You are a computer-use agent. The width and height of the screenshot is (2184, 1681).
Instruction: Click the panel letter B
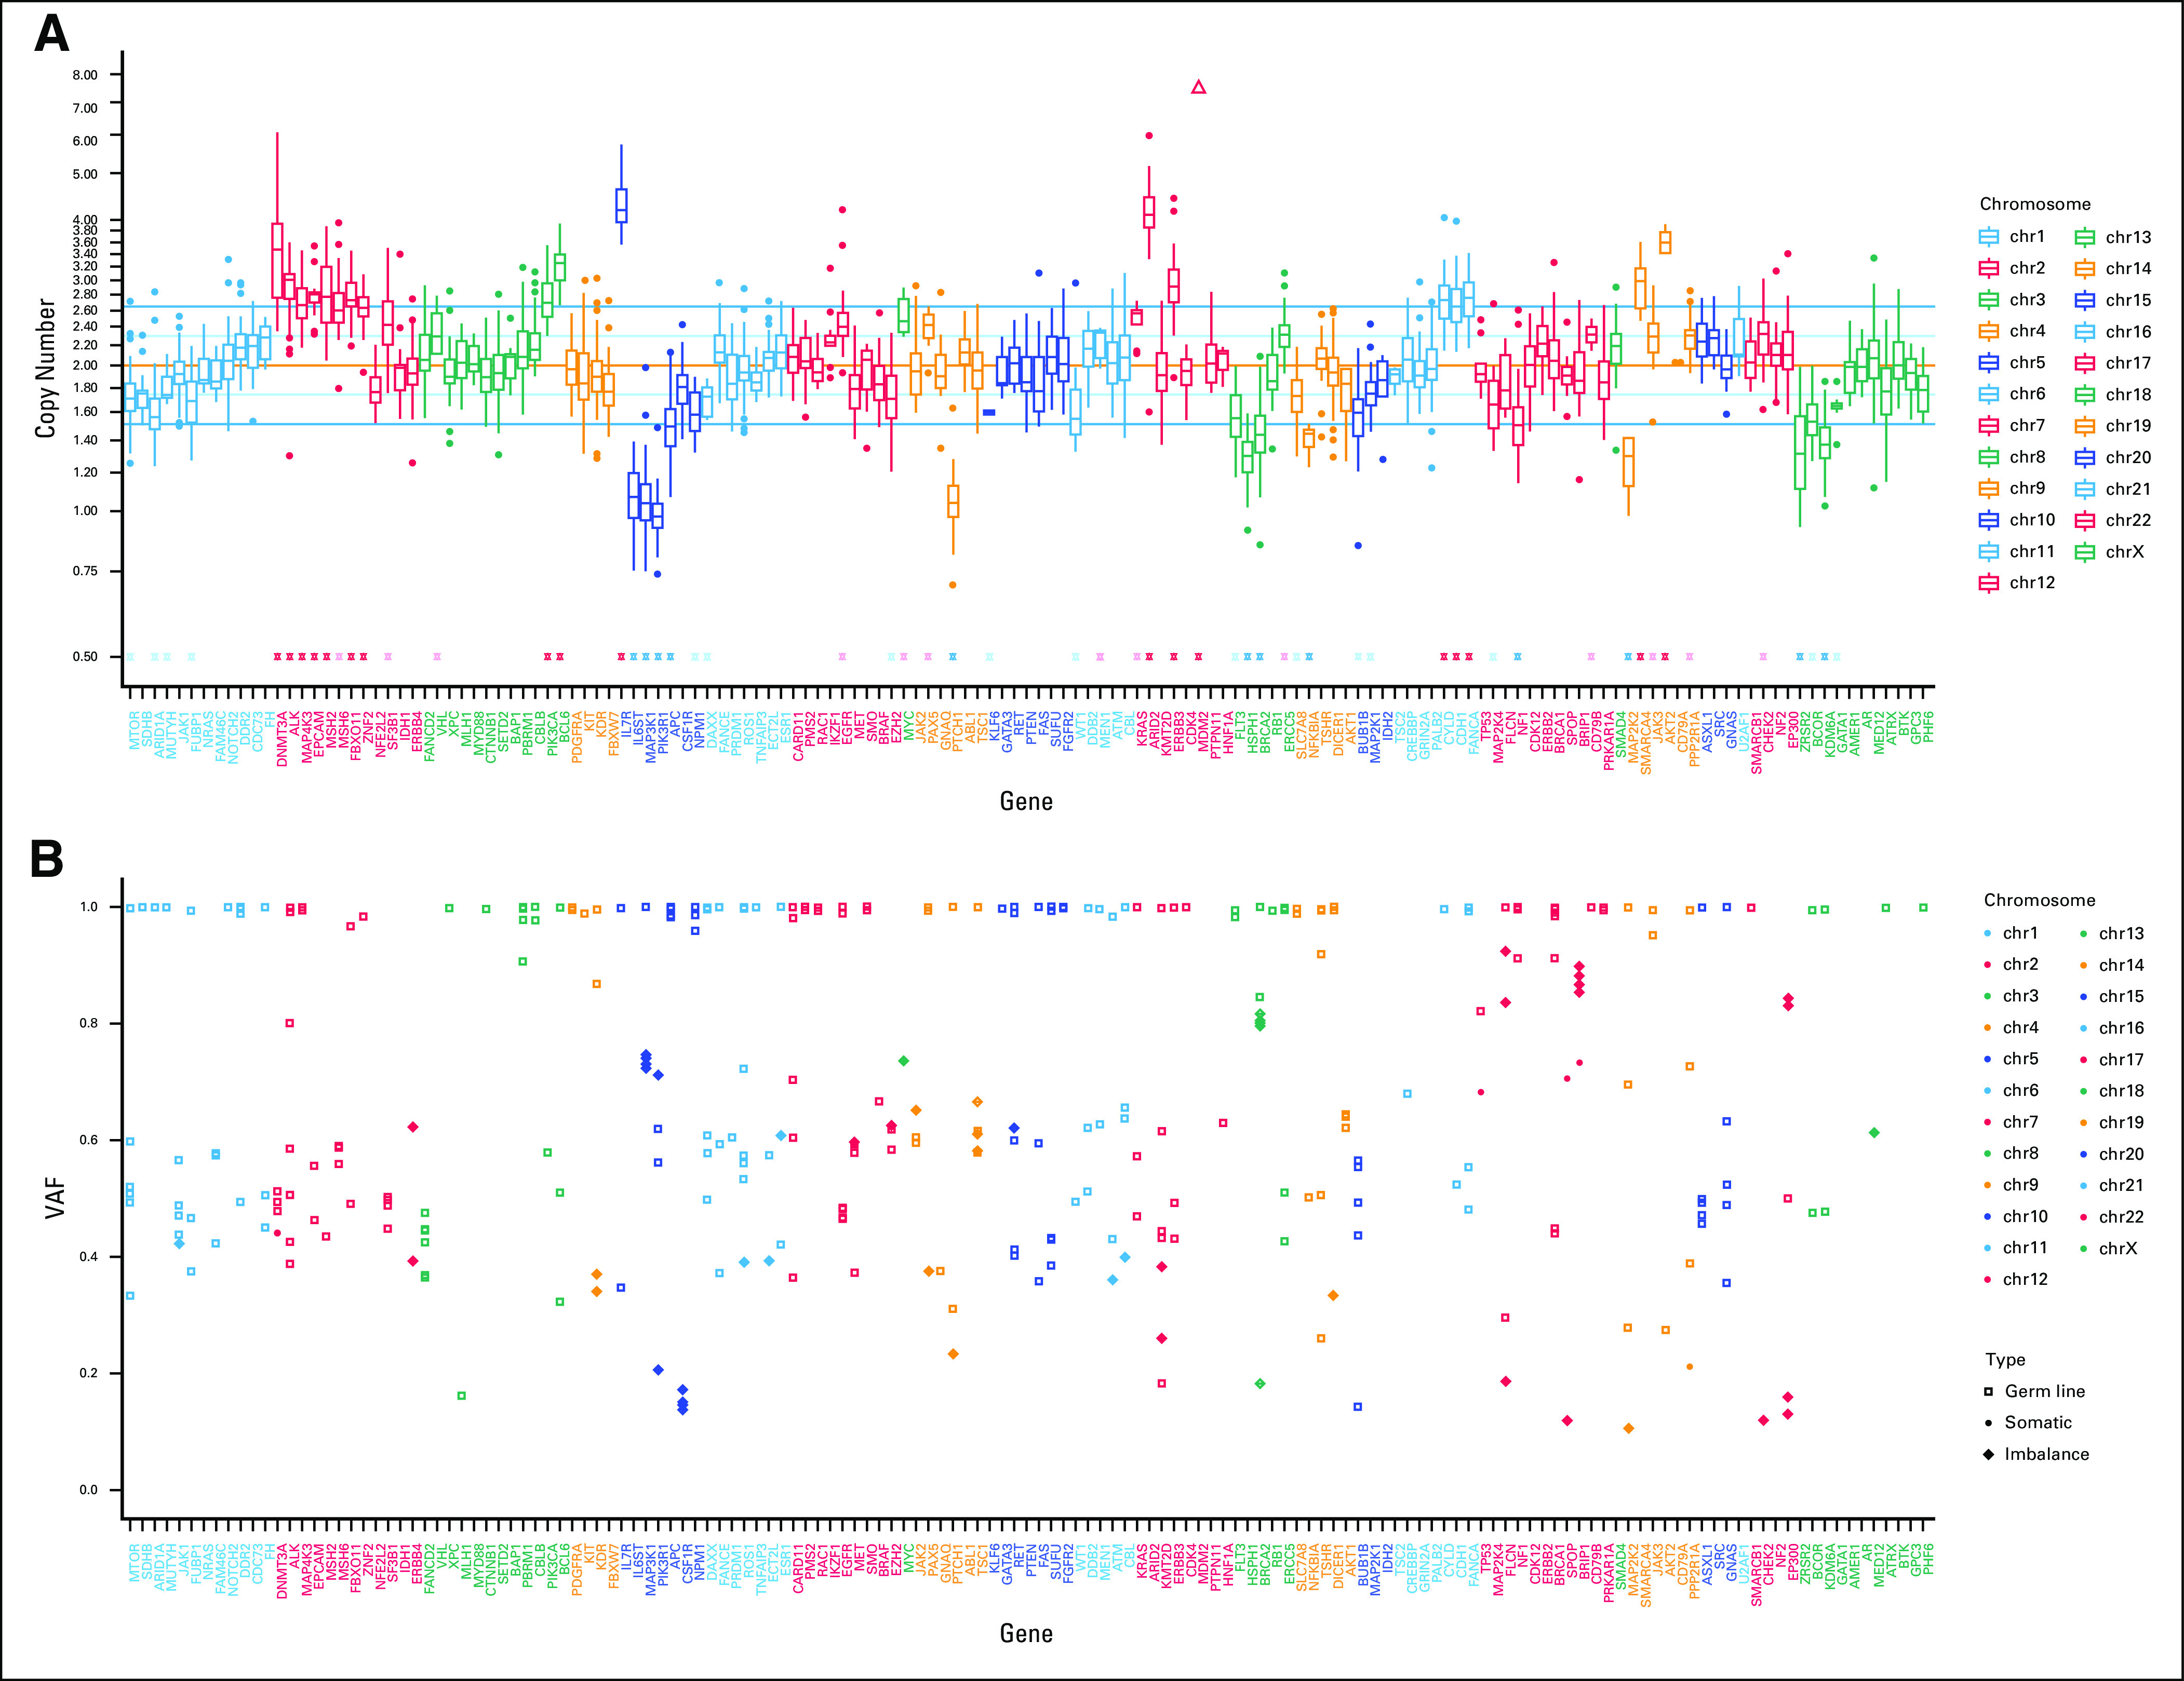pyautogui.click(x=47, y=859)
